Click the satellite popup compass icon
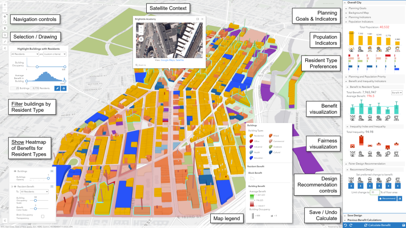The image size is (406, 228). coord(141,39)
